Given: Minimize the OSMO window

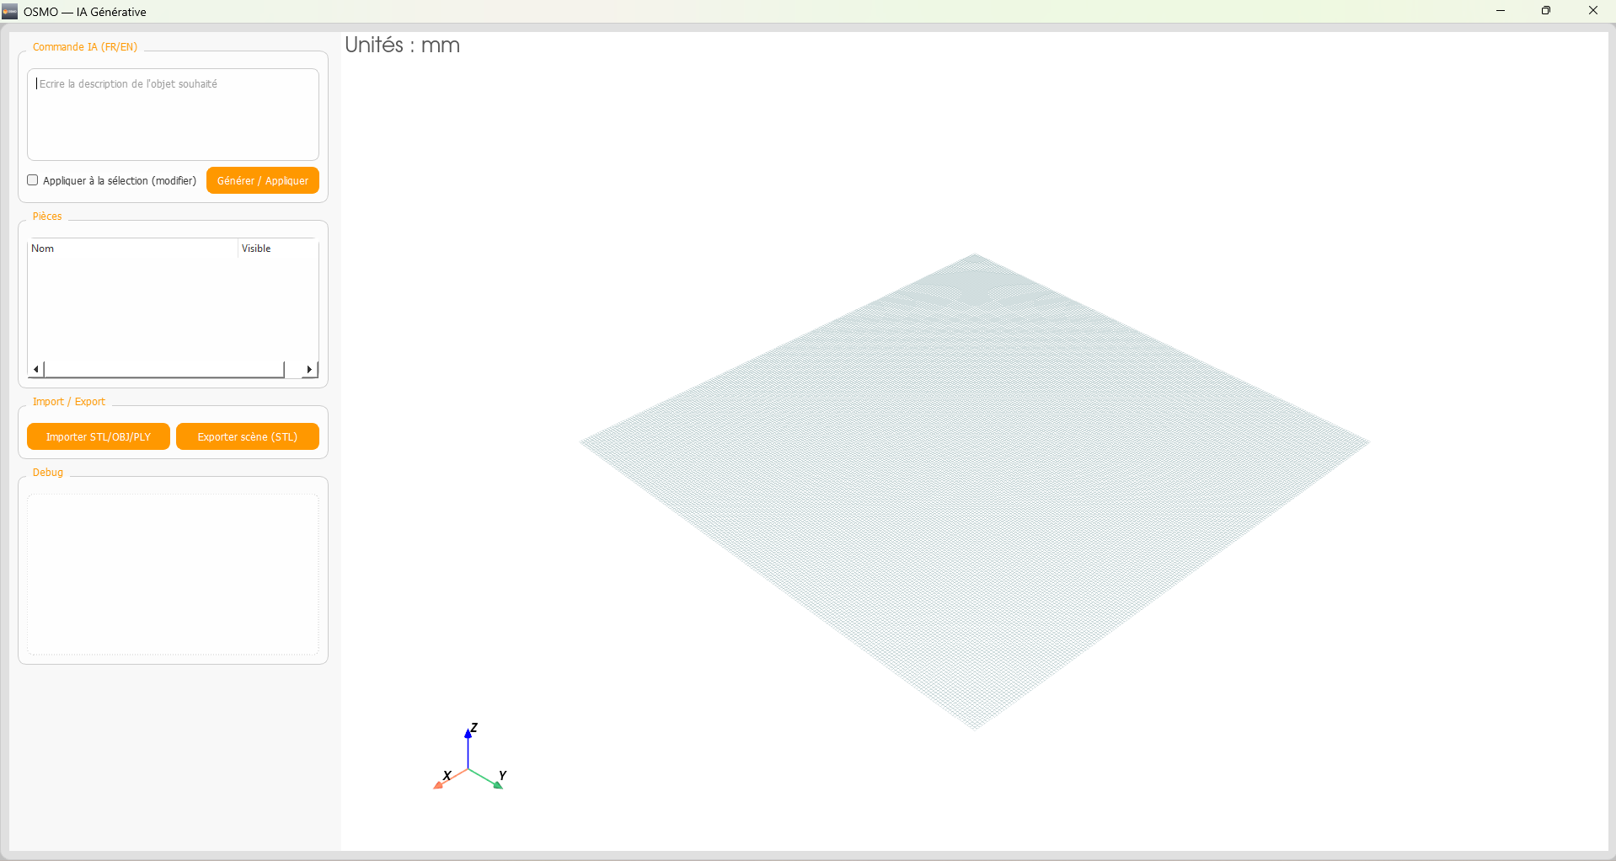Looking at the screenshot, I should (x=1500, y=11).
